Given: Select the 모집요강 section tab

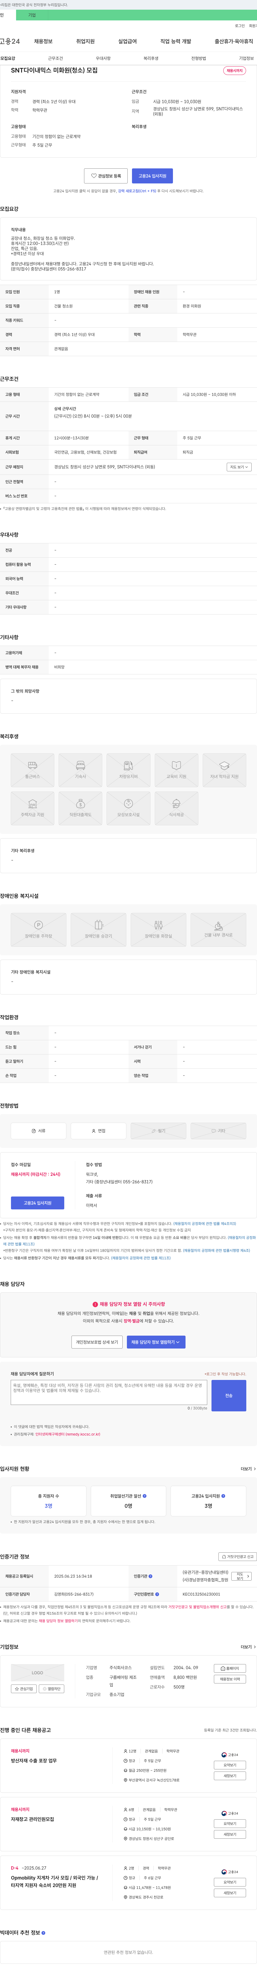Looking at the screenshot, I should pyautogui.click(x=8, y=58).
